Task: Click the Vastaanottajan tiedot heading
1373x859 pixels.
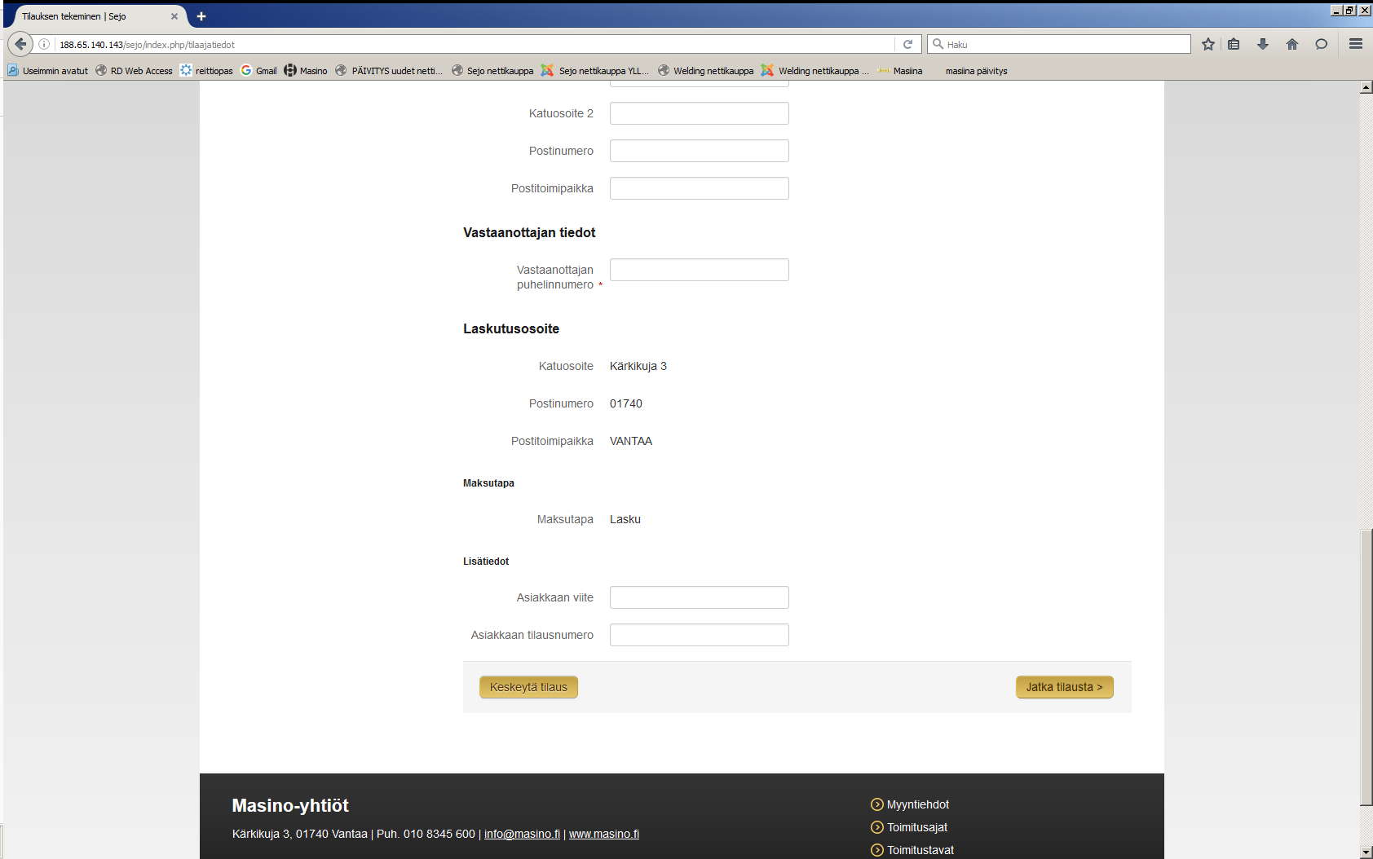Action: click(x=529, y=232)
